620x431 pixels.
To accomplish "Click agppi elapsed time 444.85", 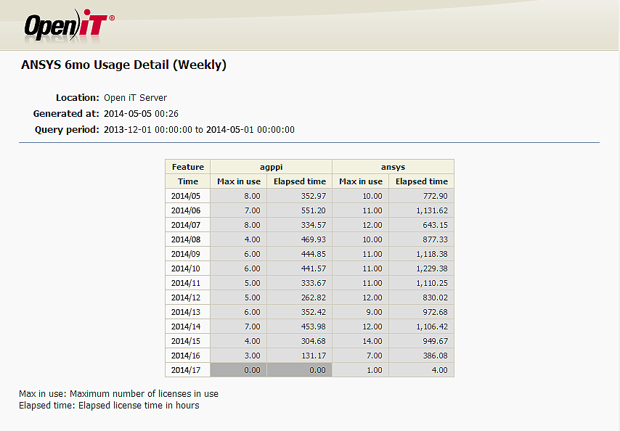I will coord(300,254).
